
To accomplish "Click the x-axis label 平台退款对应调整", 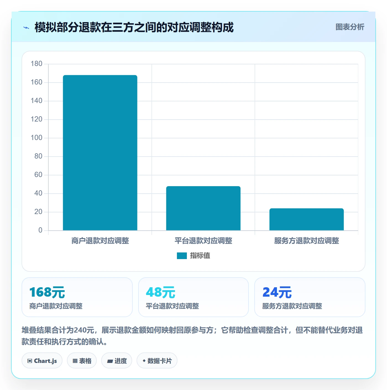I will pyautogui.click(x=203, y=241).
